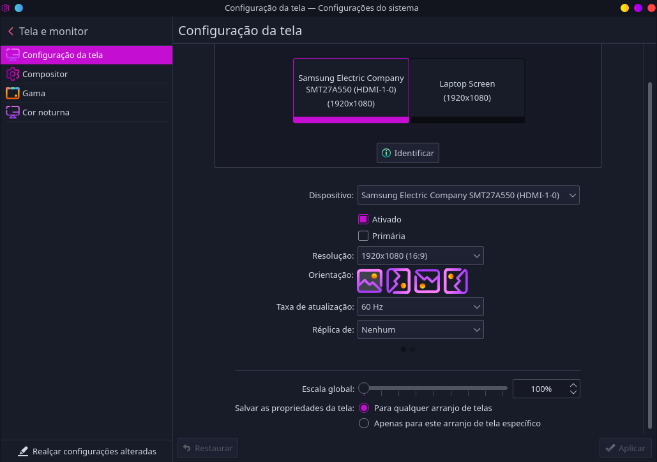Click the blue circle icon in title bar
Image resolution: width=657 pixels, height=462 pixels.
click(19, 8)
